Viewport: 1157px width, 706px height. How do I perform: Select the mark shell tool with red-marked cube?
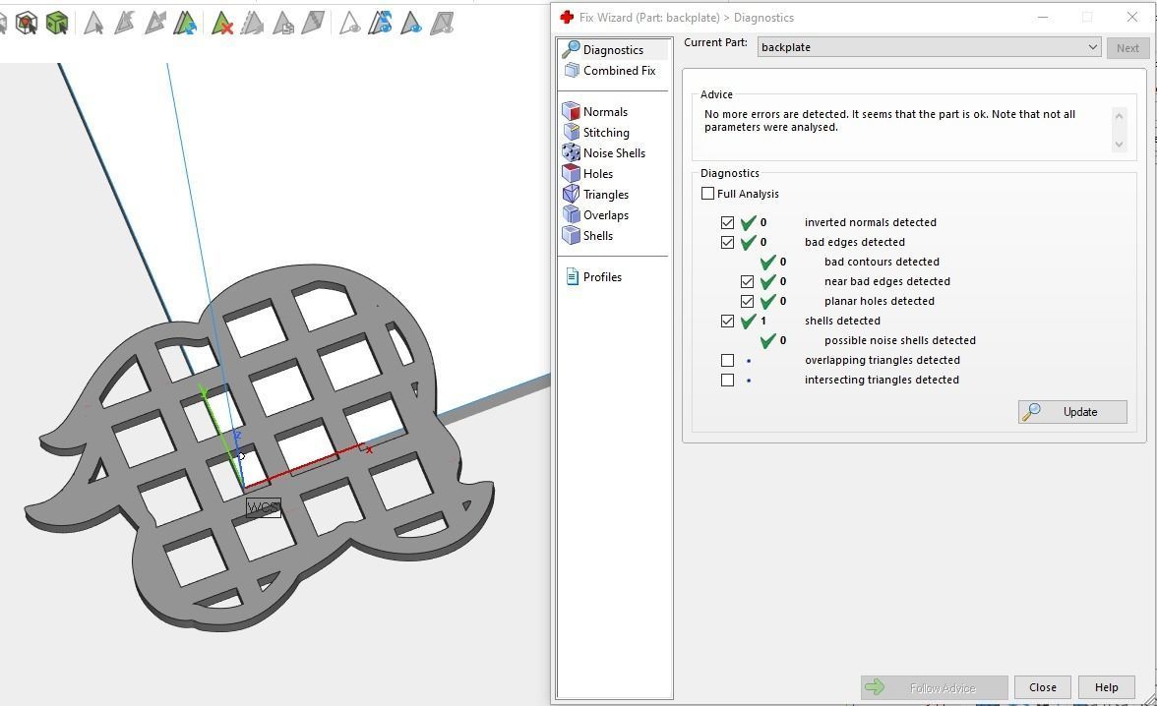pyautogui.click(x=27, y=23)
